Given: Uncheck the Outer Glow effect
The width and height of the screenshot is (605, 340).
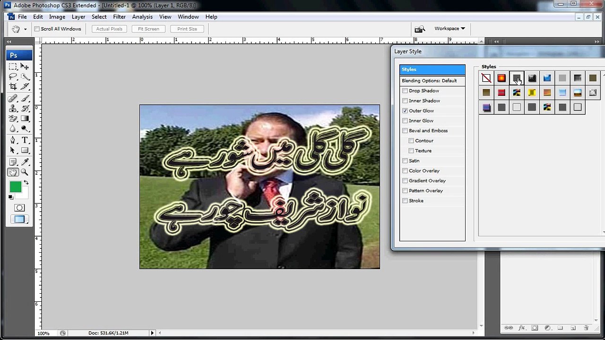Looking at the screenshot, I should click(x=405, y=110).
